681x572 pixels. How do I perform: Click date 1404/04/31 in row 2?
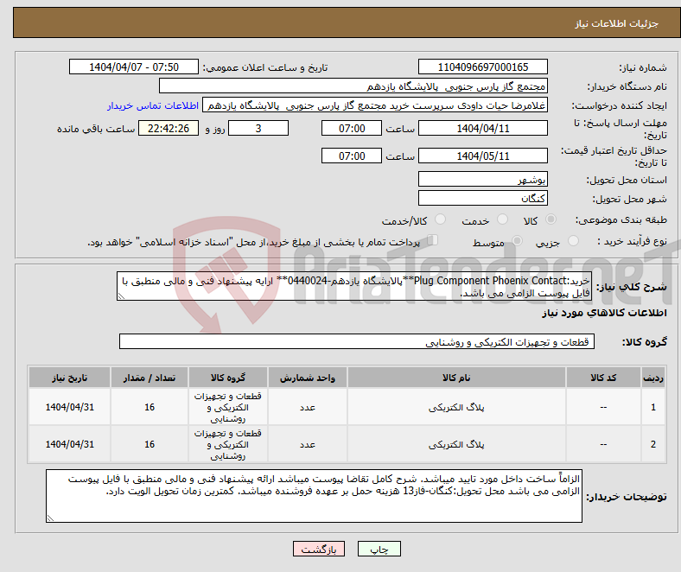[x=69, y=444]
